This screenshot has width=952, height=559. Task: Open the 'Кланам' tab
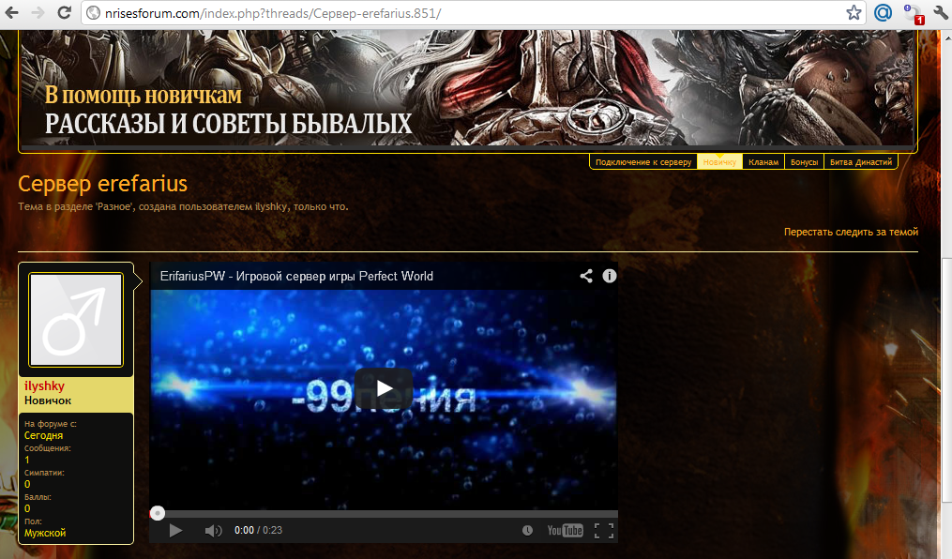[x=763, y=162]
